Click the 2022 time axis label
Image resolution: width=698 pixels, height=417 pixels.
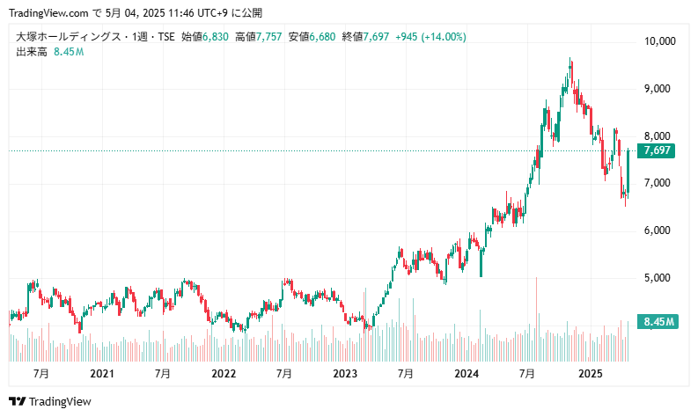224,373
